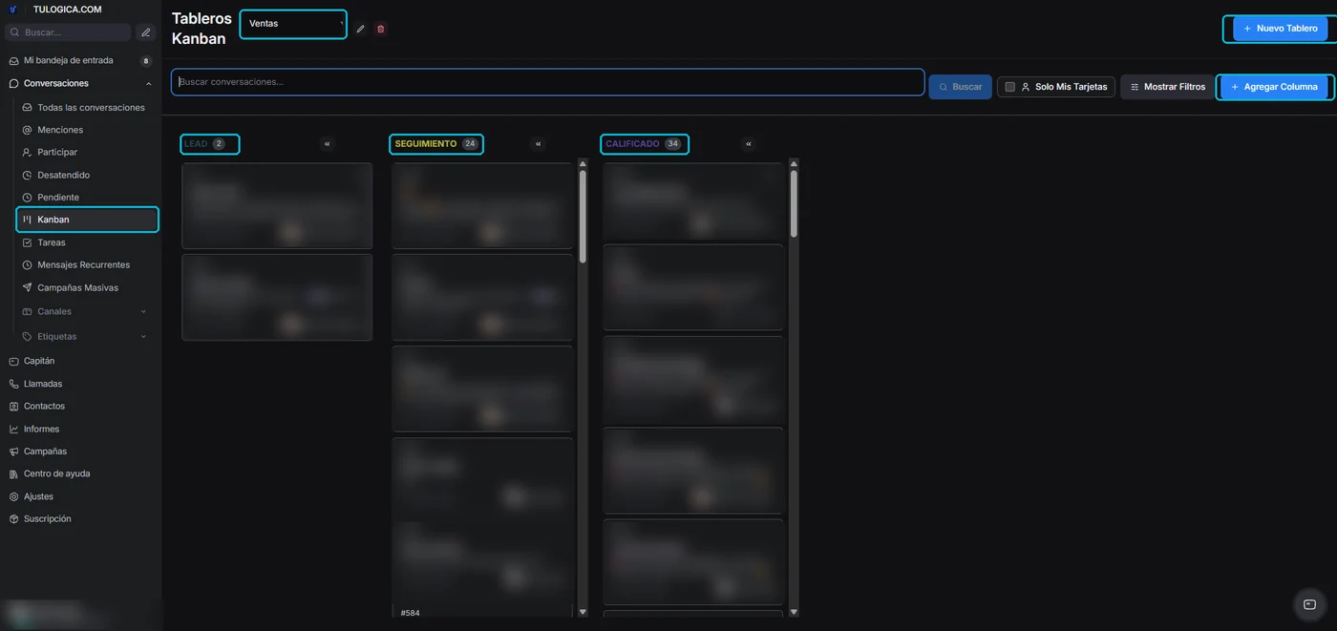Click the CALIFICADO column title
This screenshot has height=631, width=1337.
pos(632,144)
